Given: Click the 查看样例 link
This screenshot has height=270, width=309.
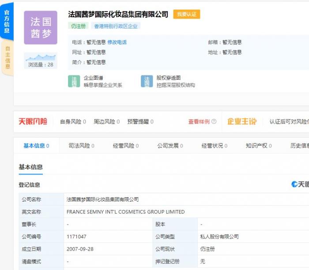Looking at the screenshot, I should click(199, 122).
